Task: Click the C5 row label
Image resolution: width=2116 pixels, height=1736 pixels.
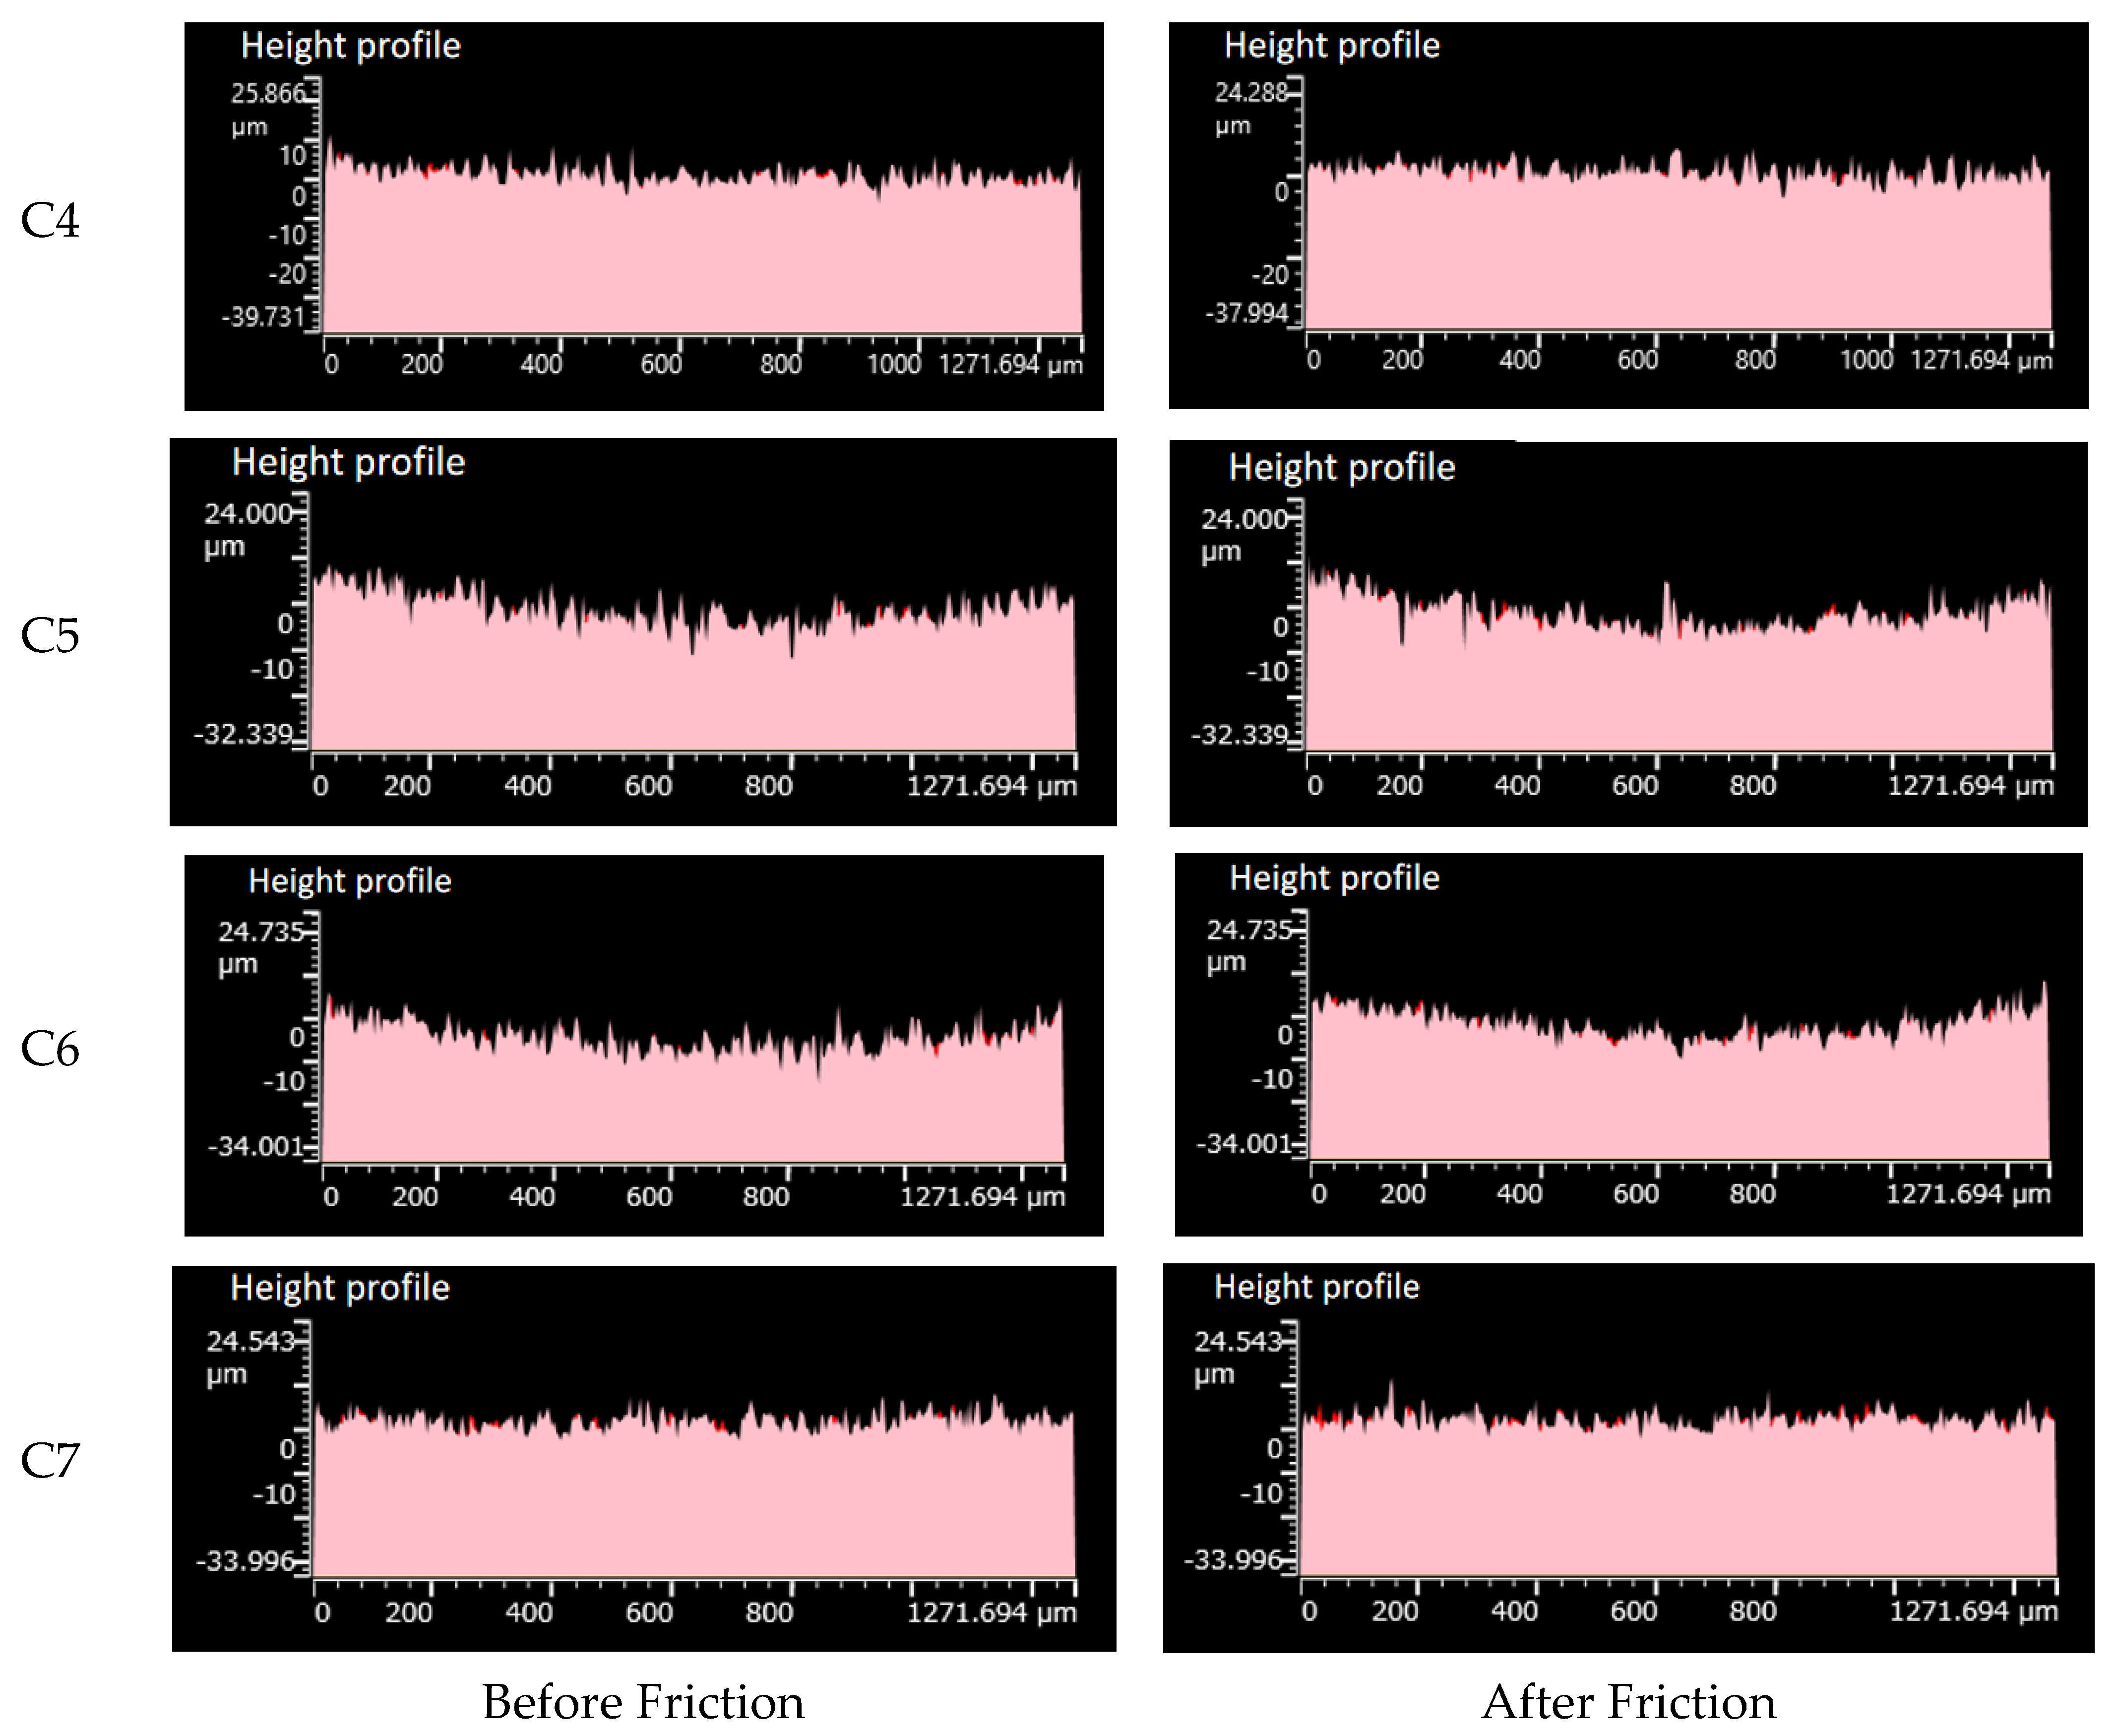Action: click(x=50, y=635)
